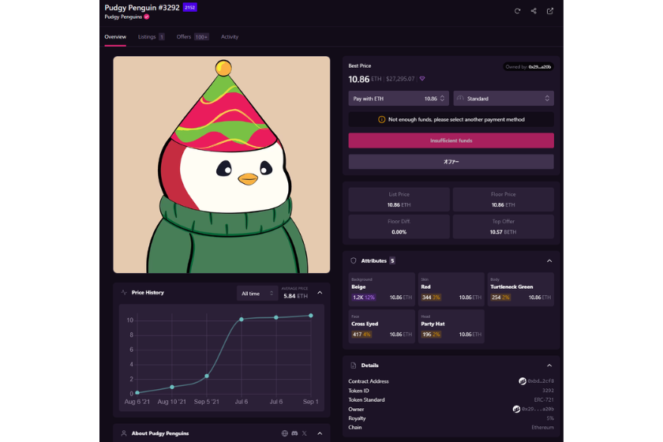Open the X social icon
The height and width of the screenshot is (442, 663).
click(305, 433)
